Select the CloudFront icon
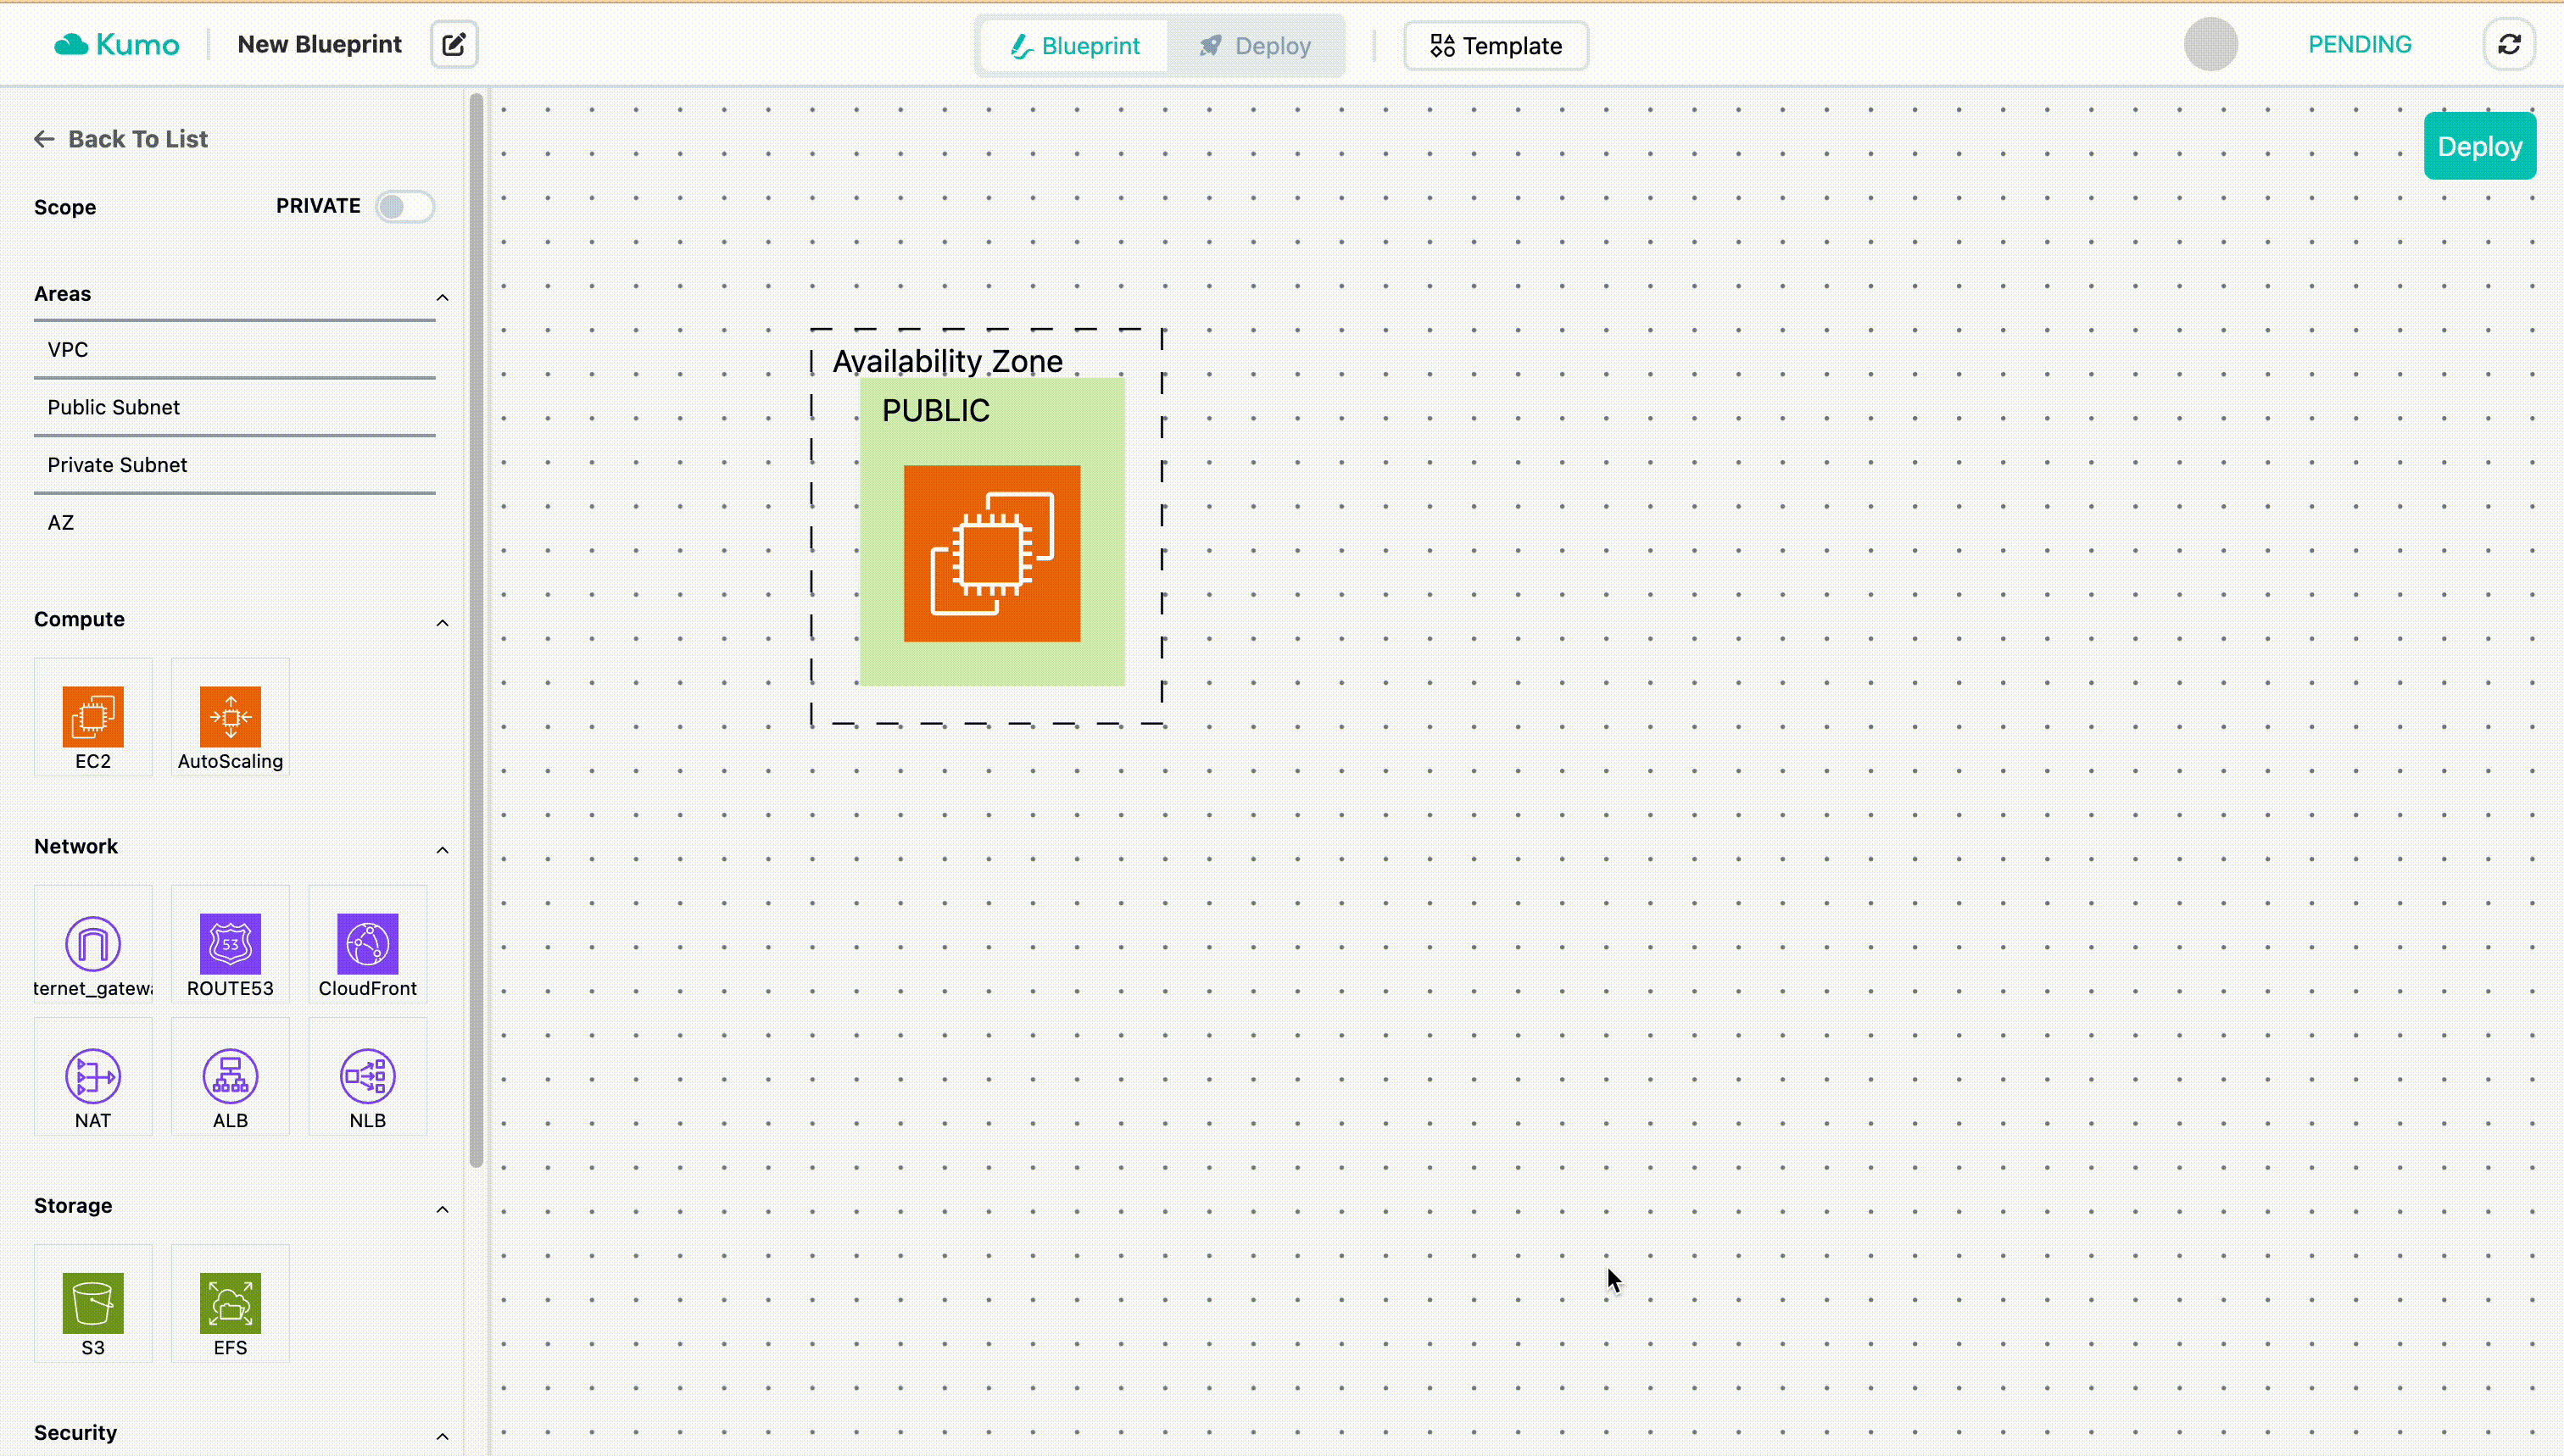This screenshot has height=1456, width=2564. (x=367, y=943)
